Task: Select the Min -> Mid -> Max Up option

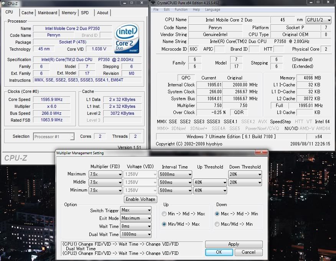Action: pyautogui.click(x=164, y=214)
